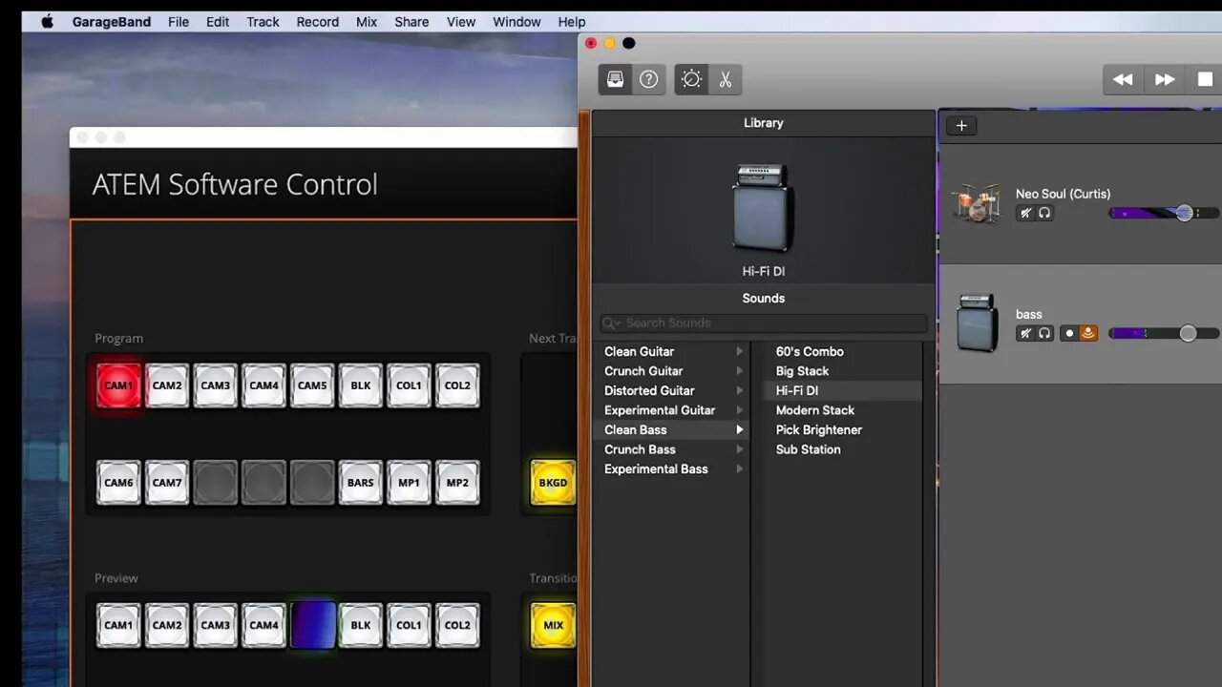
Task: Select the bass track amp icon
Action: tap(977, 323)
